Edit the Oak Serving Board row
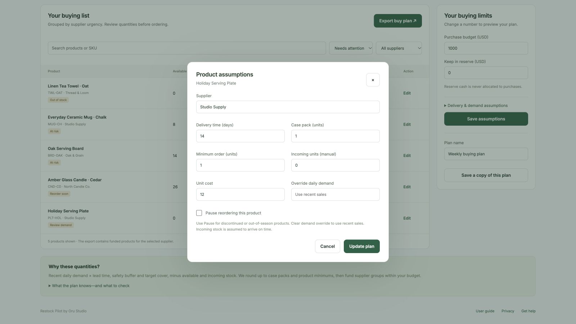576x324 pixels. (407, 156)
